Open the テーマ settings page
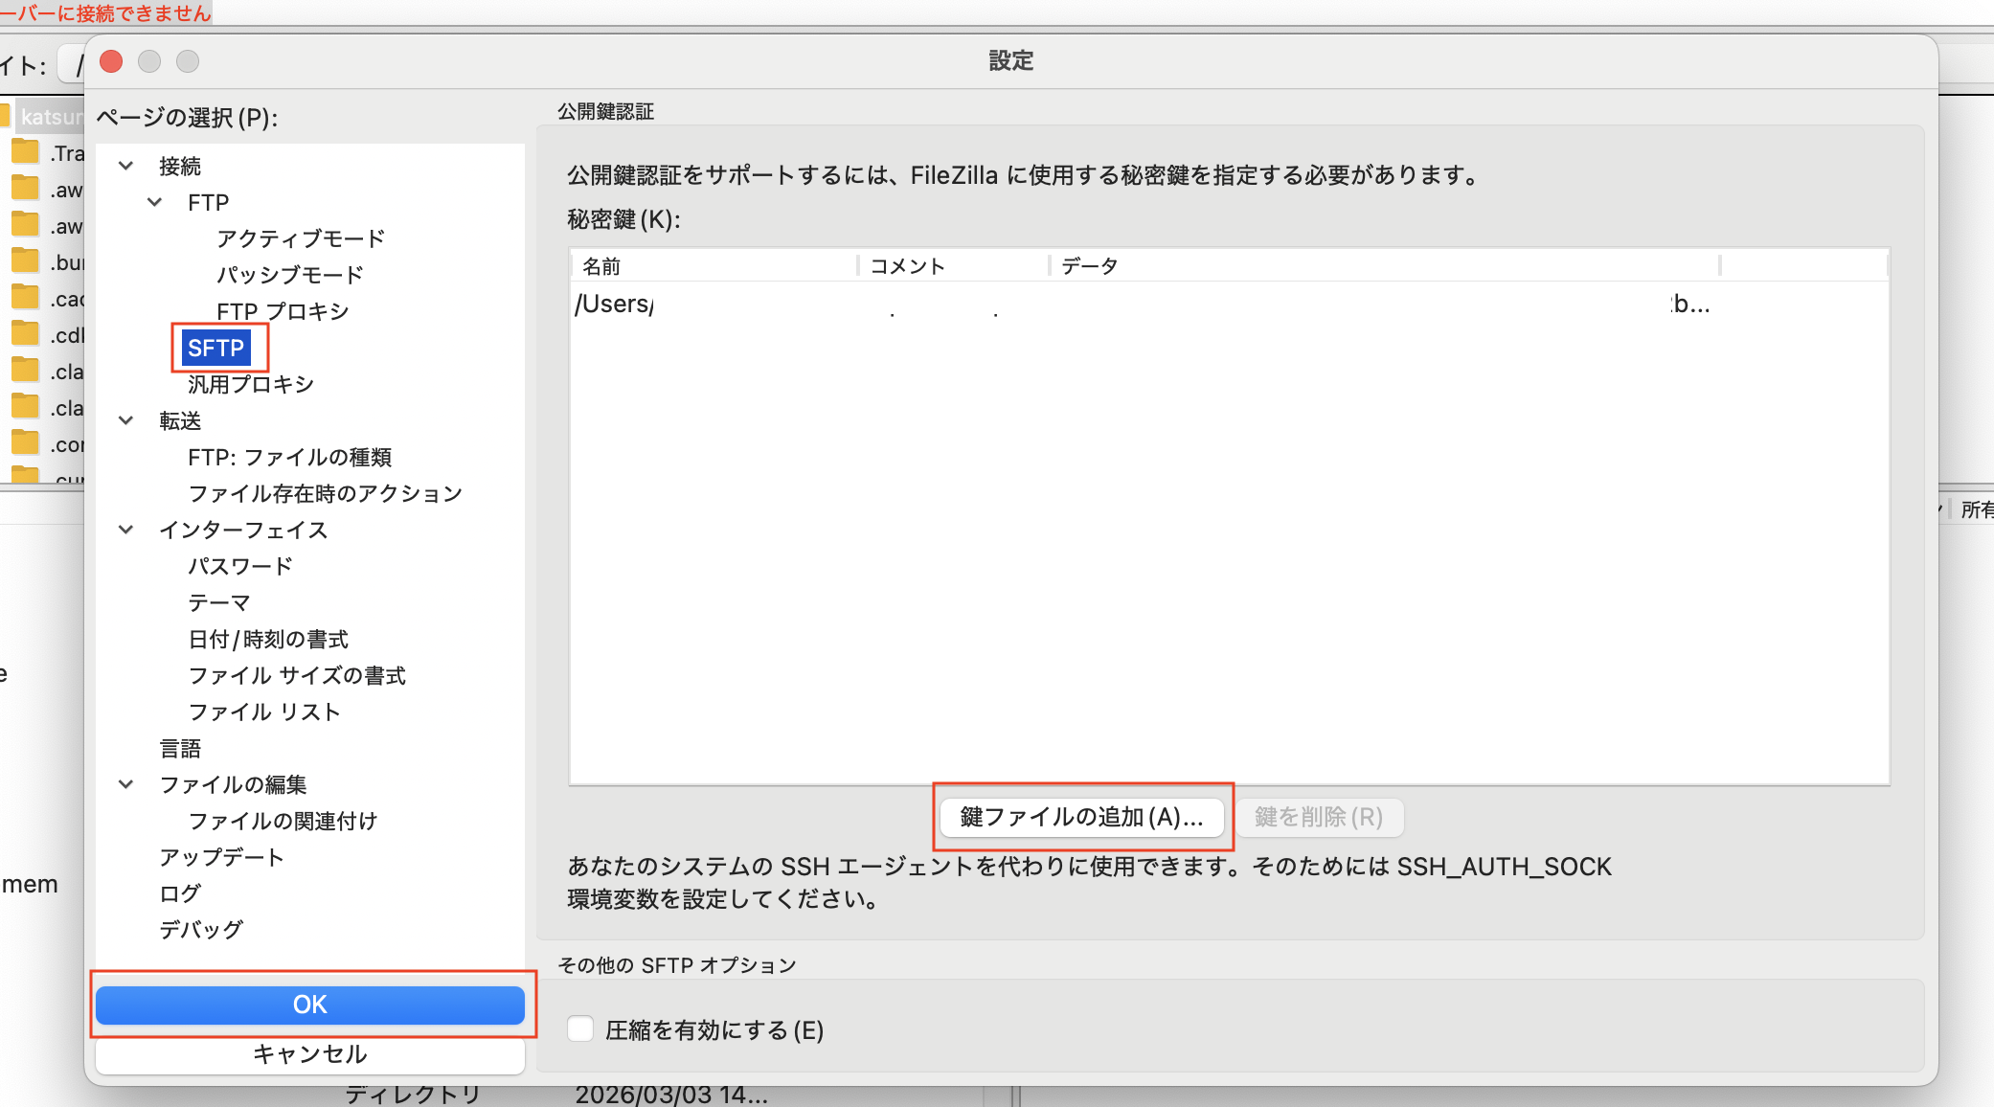The width and height of the screenshot is (1994, 1107). pyautogui.click(x=218, y=602)
